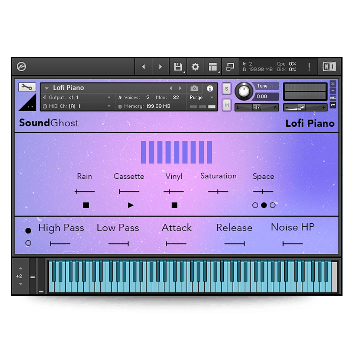Click the Tune knob
This screenshot has width=353, height=353.
click(244, 91)
